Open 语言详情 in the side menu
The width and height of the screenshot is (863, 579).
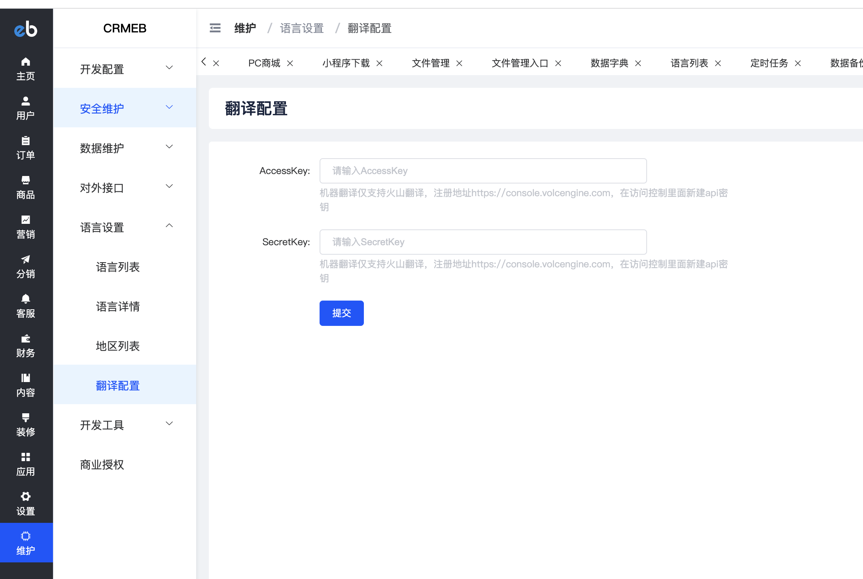[x=125, y=305]
